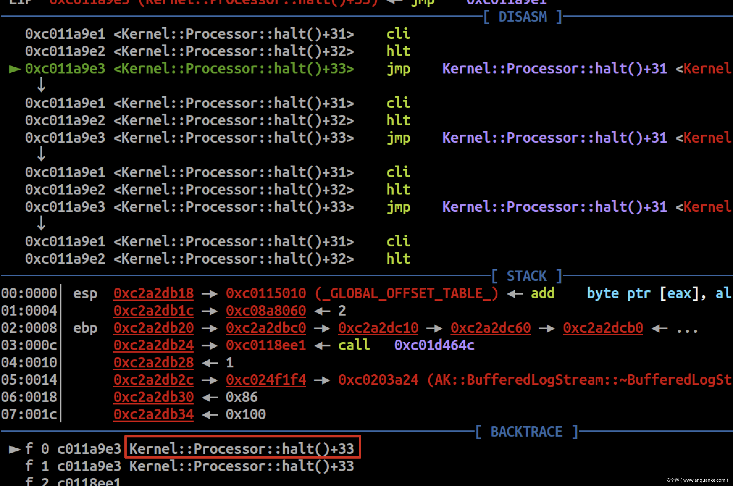Open stack address 0xc2a2db18 link
The height and width of the screenshot is (486, 733).
(153, 293)
